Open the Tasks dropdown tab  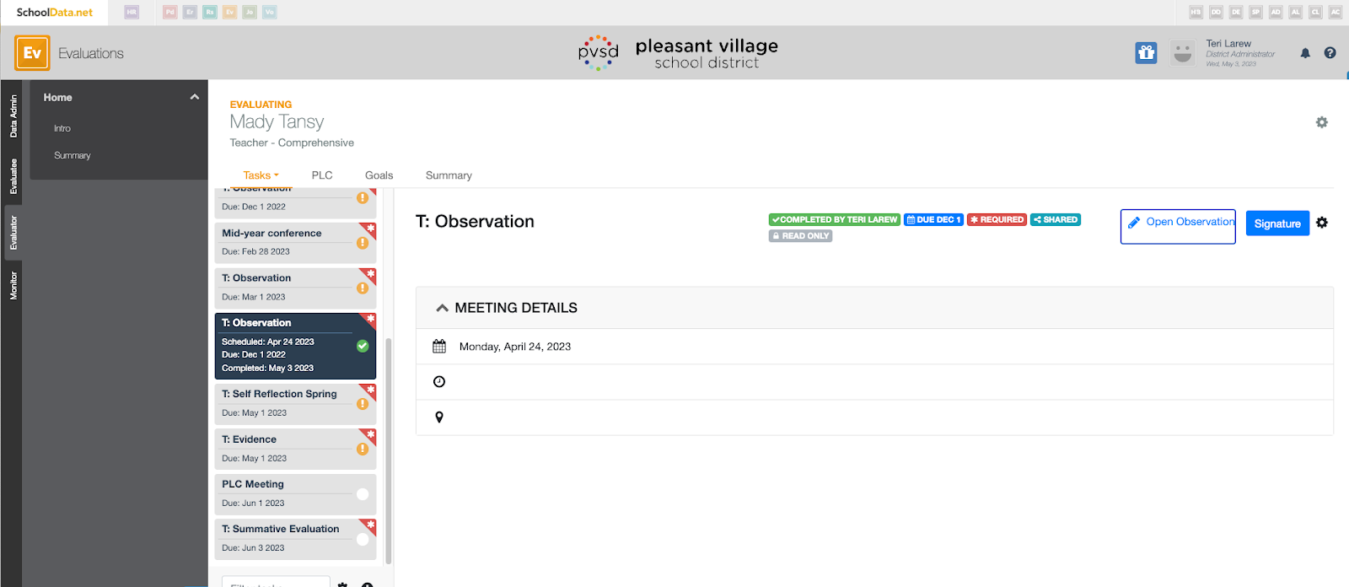point(261,175)
